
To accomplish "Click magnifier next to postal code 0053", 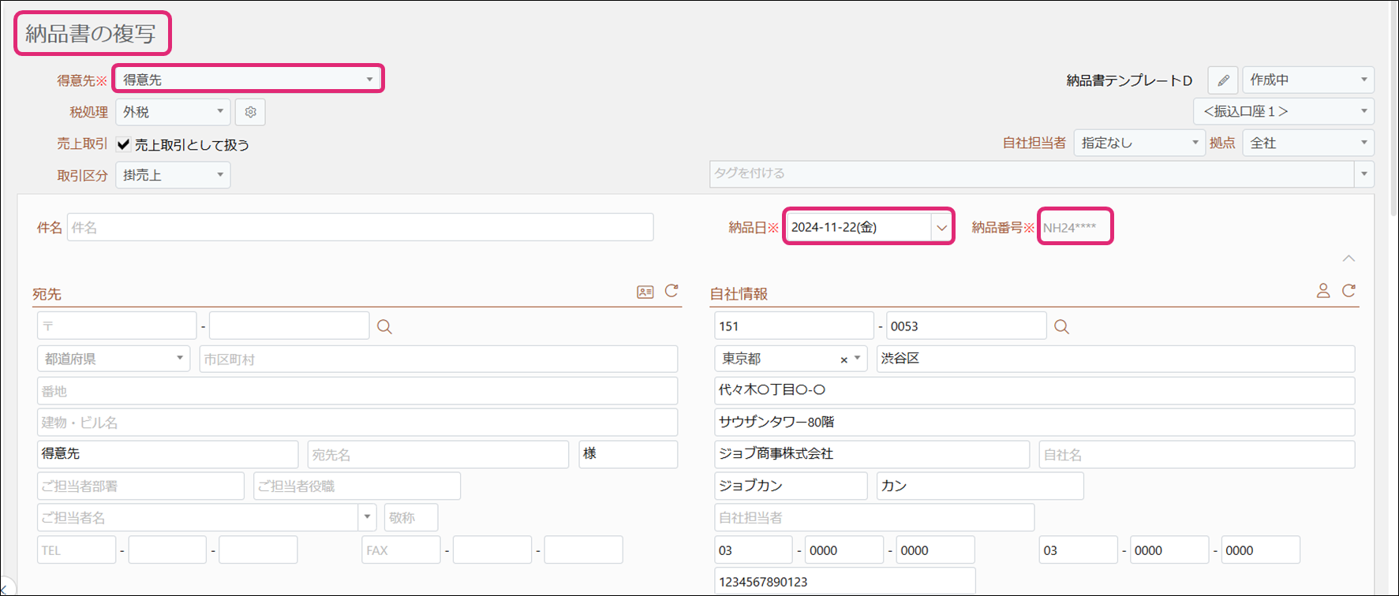I will pyautogui.click(x=1061, y=326).
